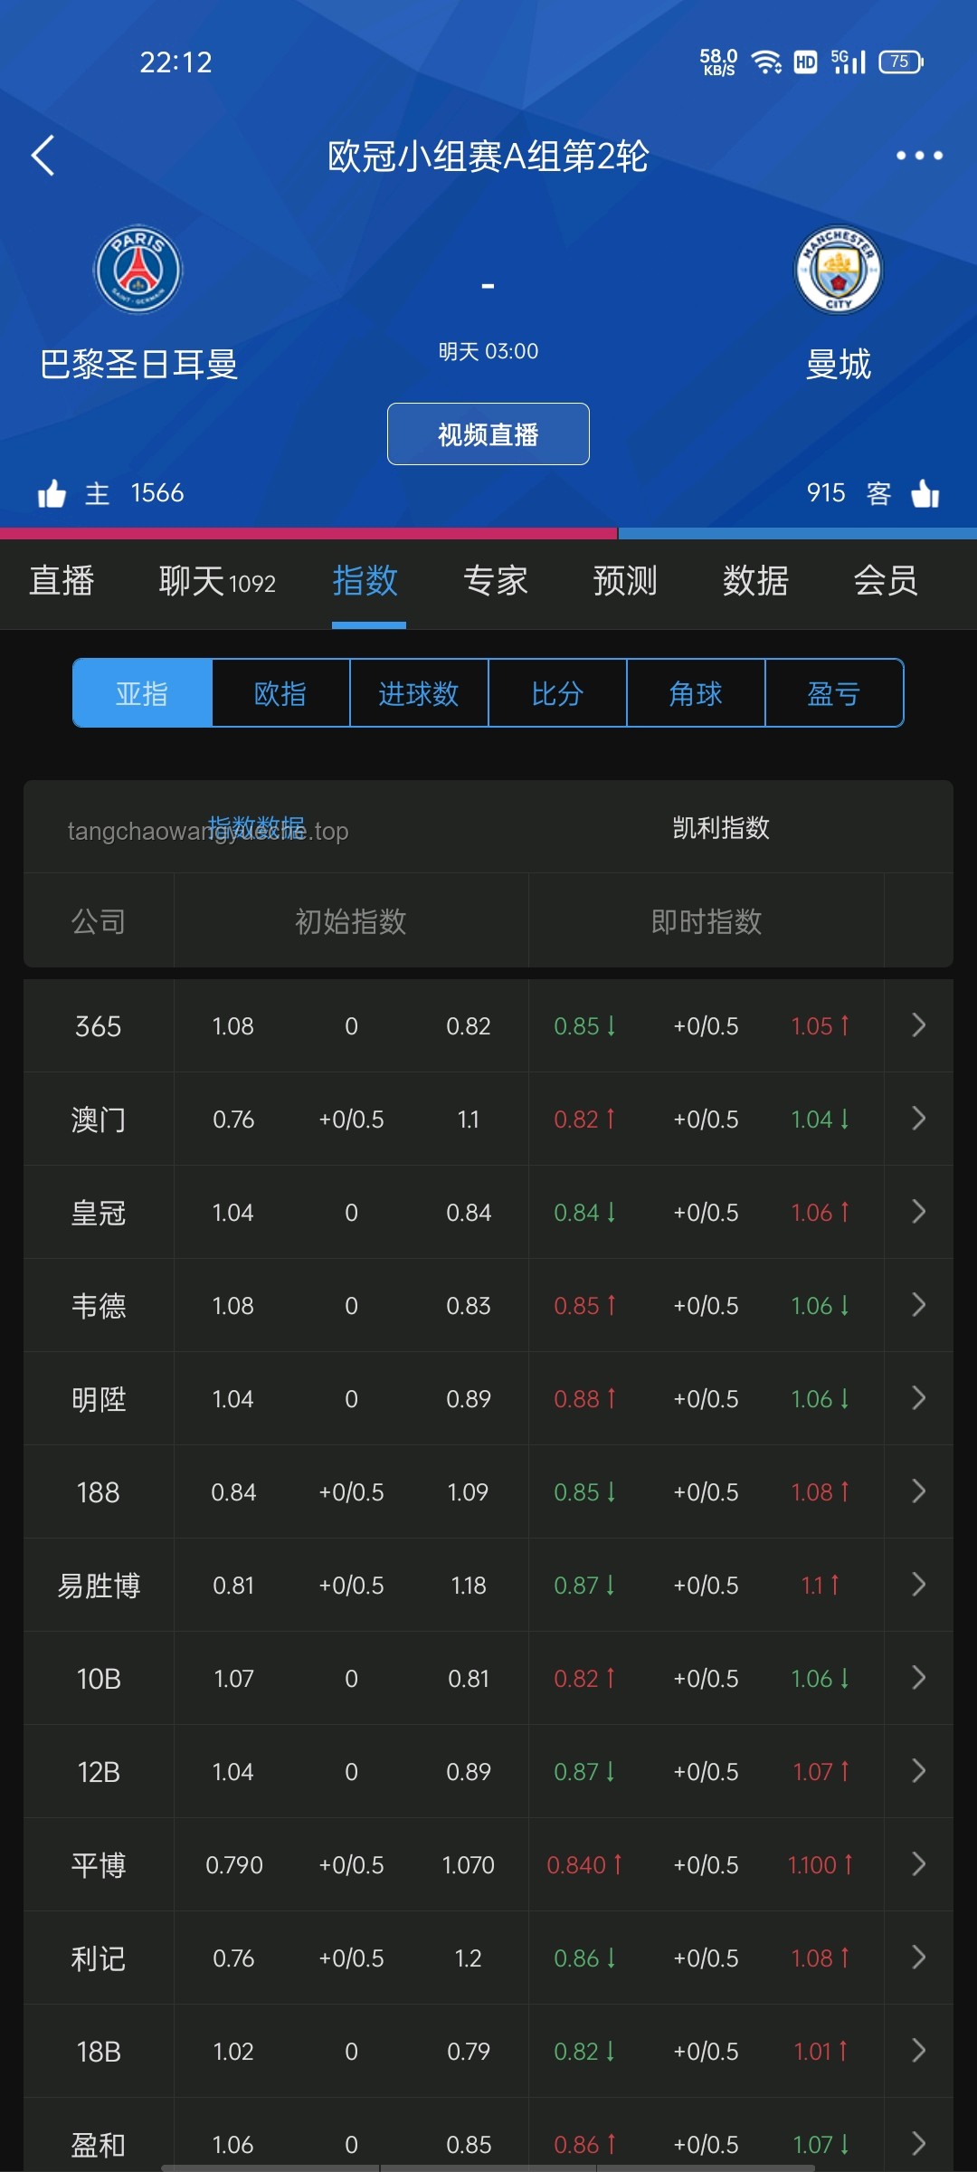Select company name 365

tap(98, 1026)
